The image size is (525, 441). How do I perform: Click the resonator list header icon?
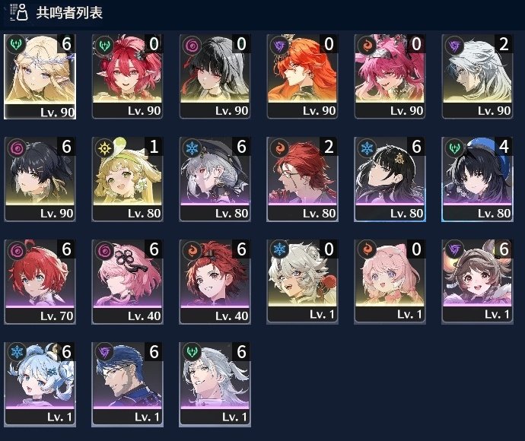tap(19, 12)
